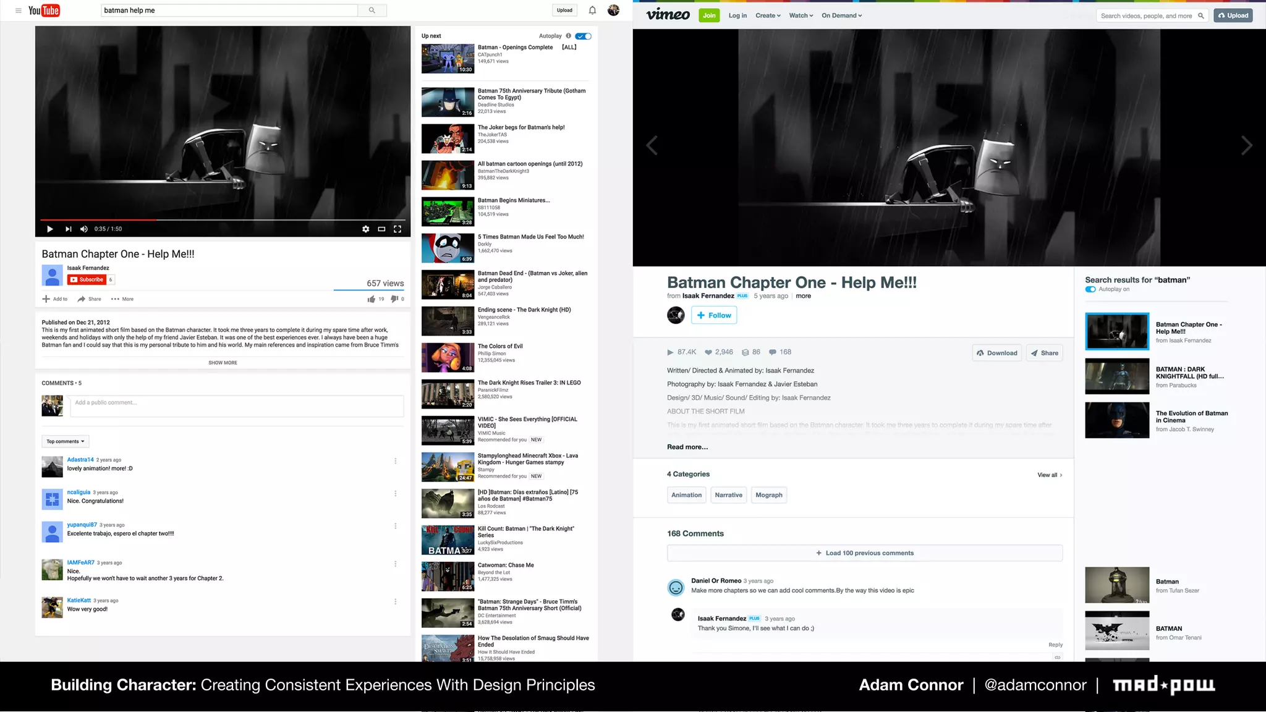Open the YouTube hamburger guide menu

click(x=19, y=11)
